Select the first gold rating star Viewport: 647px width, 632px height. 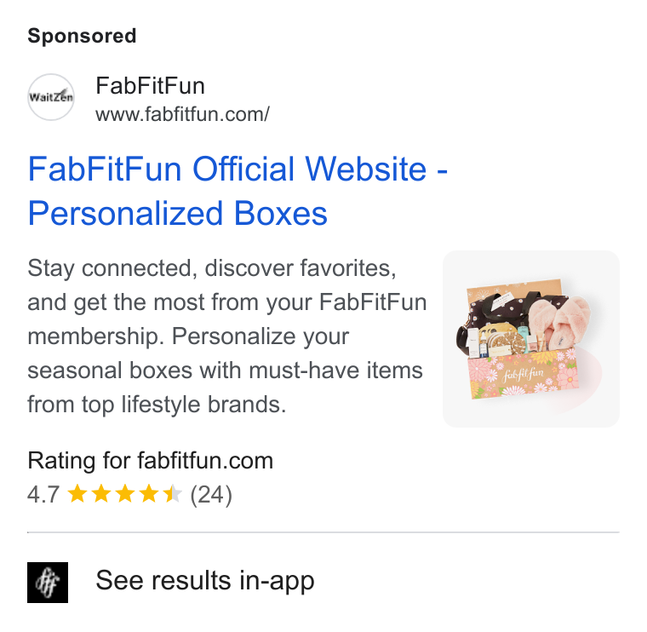coord(77,494)
